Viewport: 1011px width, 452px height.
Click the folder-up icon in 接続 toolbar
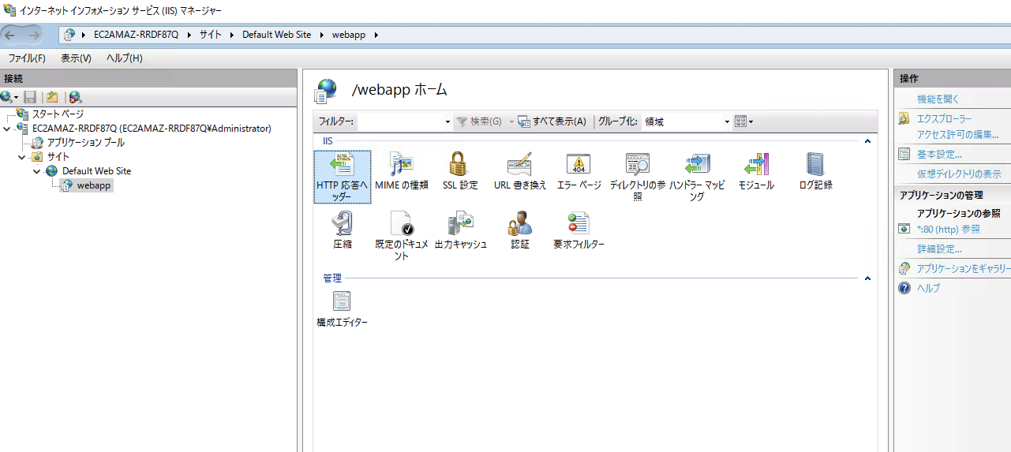(52, 97)
